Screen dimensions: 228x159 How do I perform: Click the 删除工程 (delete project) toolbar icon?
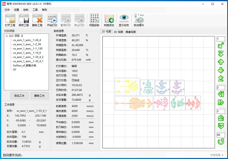point(37,20)
